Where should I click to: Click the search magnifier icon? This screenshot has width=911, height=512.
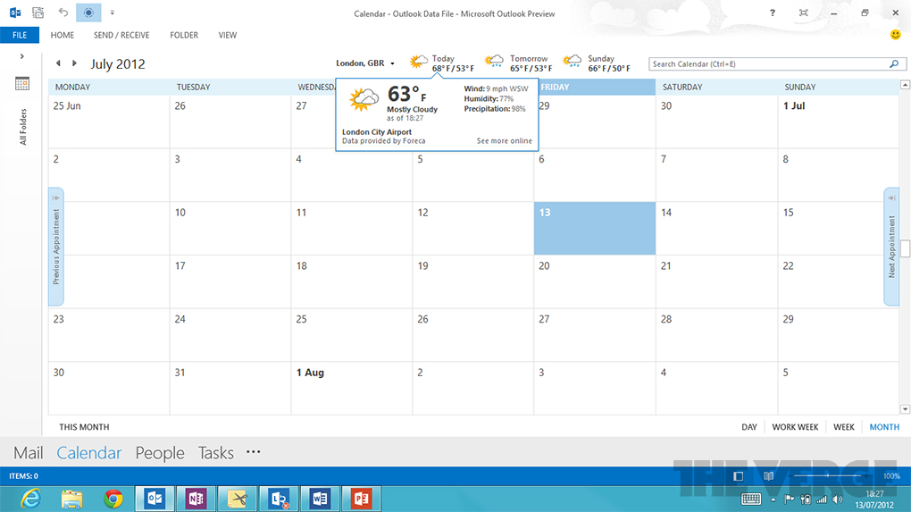click(894, 64)
